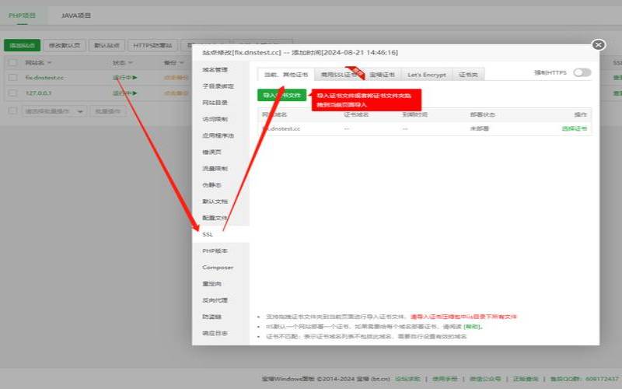Click select certificate link for dnstest.cc
This screenshot has width=622, height=389.
click(574, 128)
